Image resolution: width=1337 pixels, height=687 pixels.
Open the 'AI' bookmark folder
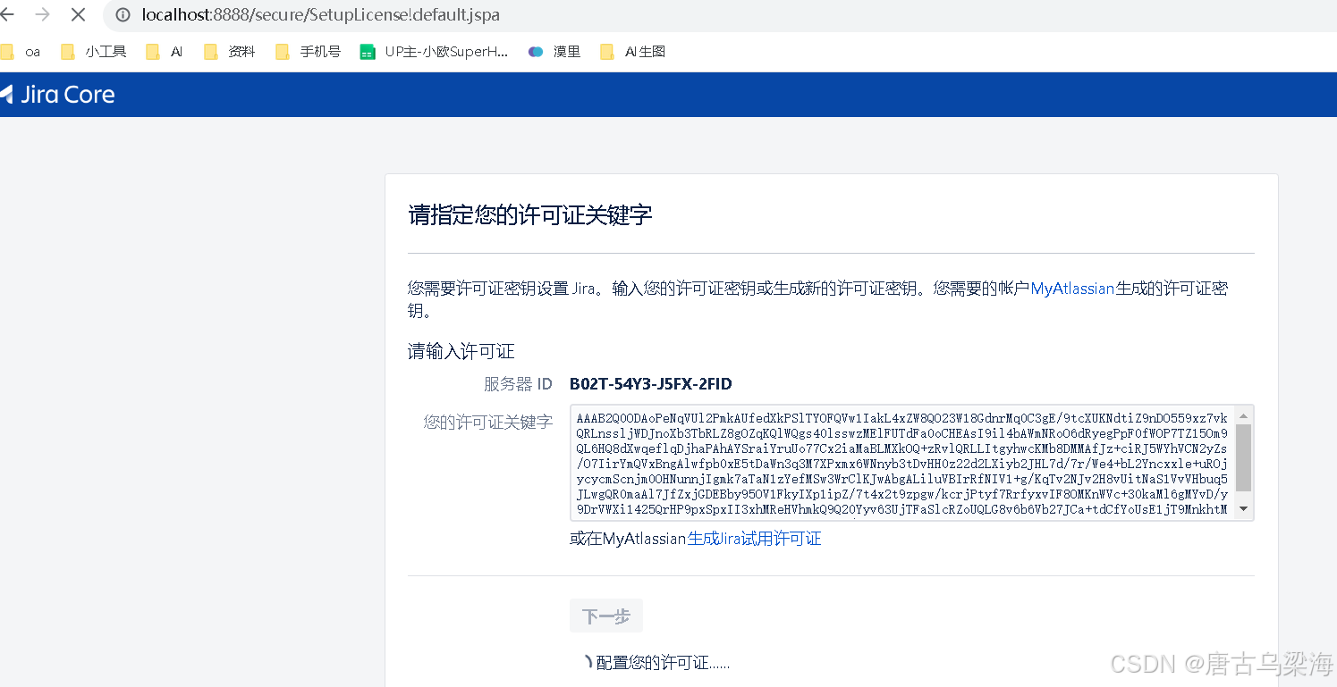click(x=165, y=52)
